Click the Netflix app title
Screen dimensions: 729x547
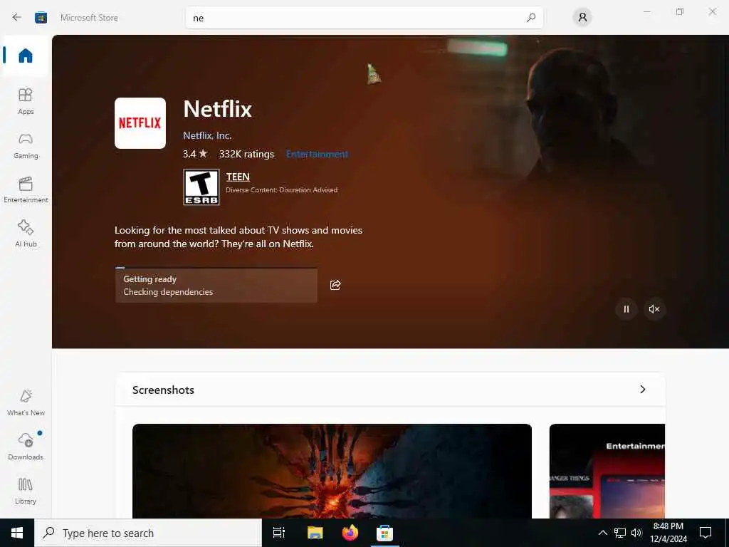click(218, 109)
